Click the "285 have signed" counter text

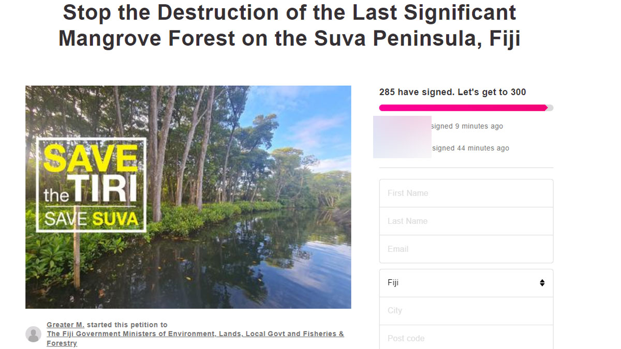452,92
